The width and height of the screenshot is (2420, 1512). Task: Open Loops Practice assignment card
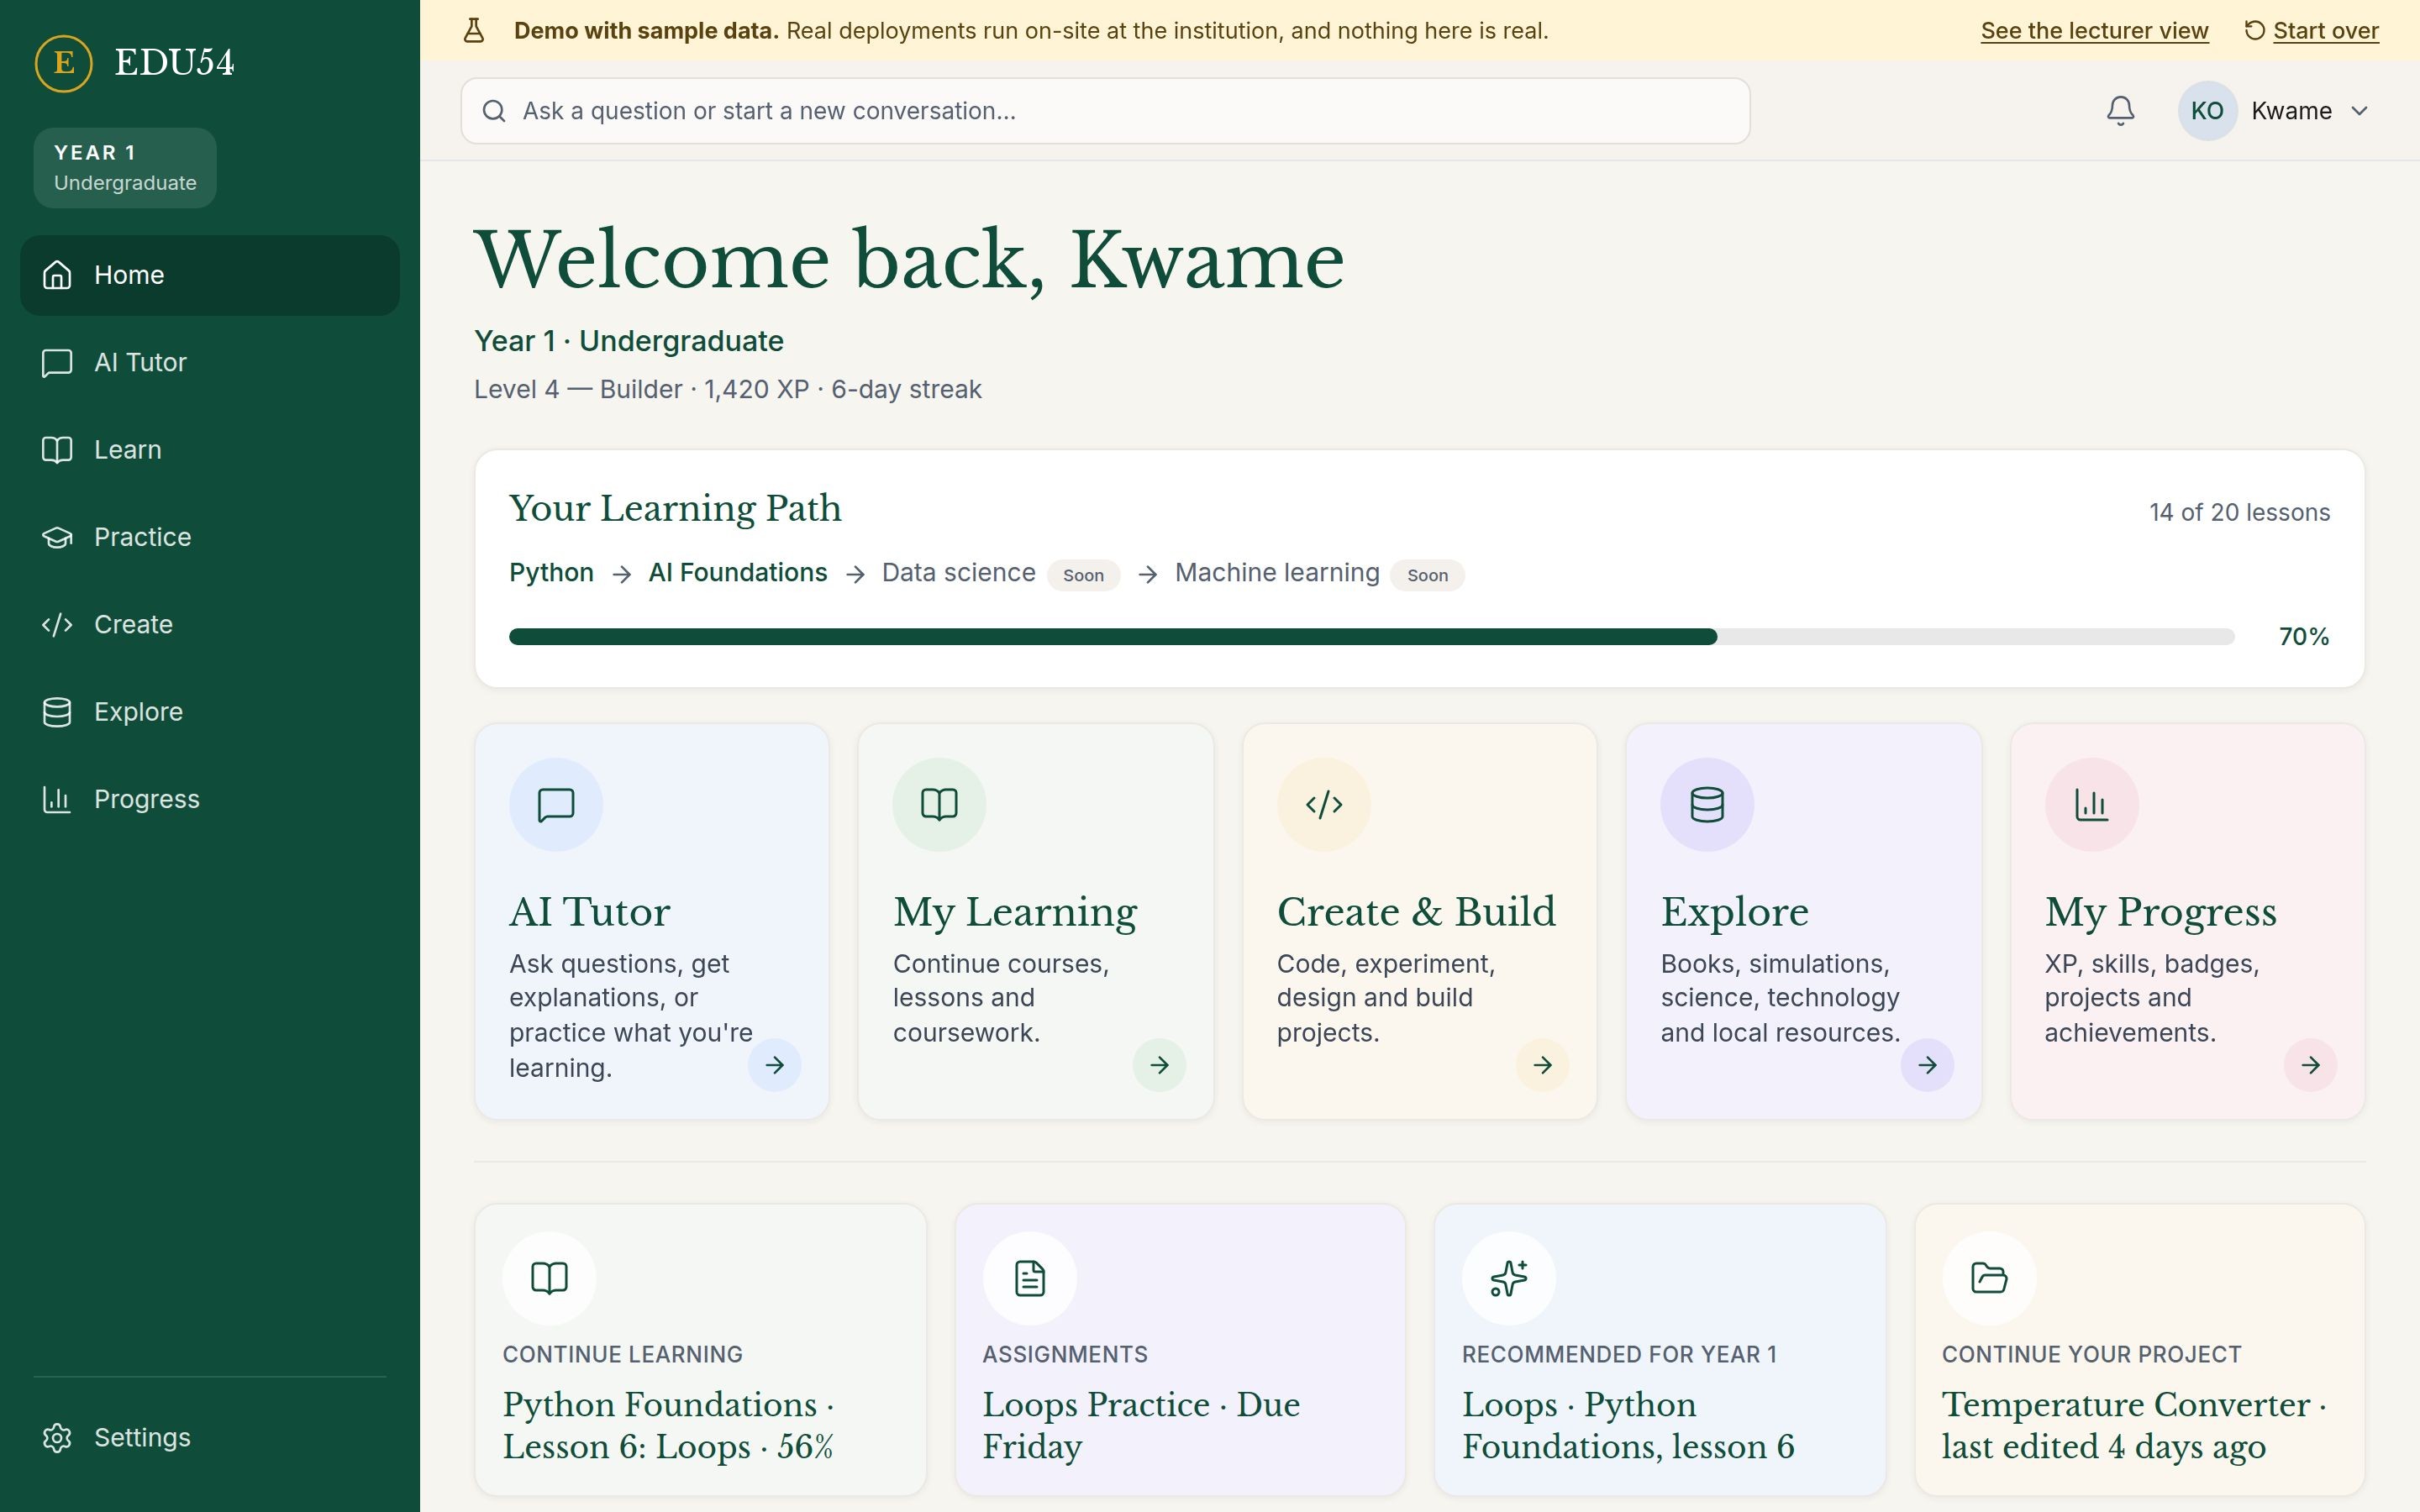pos(1180,1350)
